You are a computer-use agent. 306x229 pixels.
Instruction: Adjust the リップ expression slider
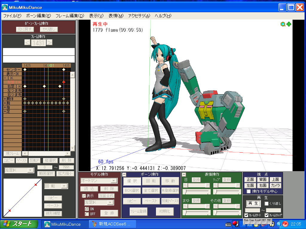[227, 192]
